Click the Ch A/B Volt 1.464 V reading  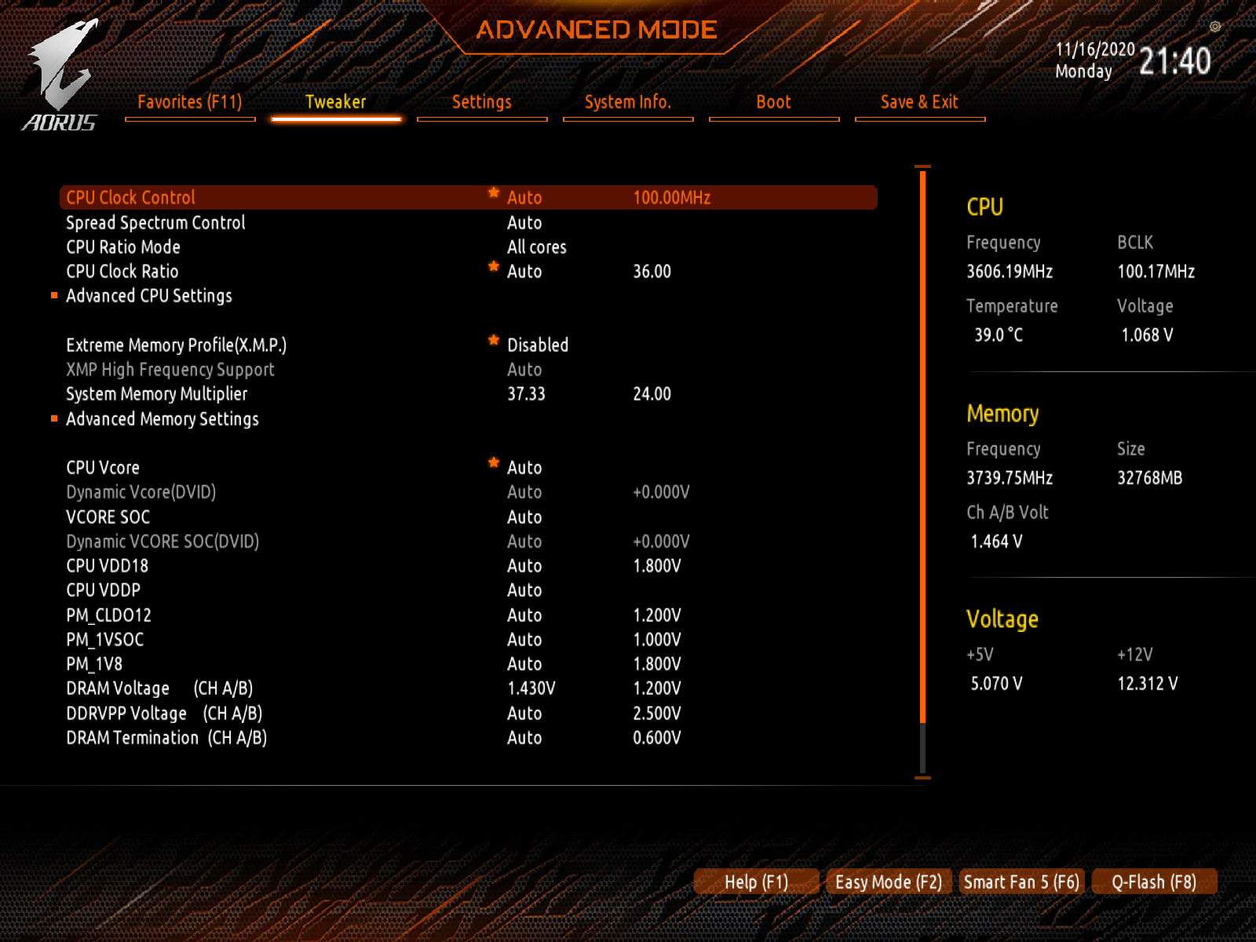click(997, 542)
